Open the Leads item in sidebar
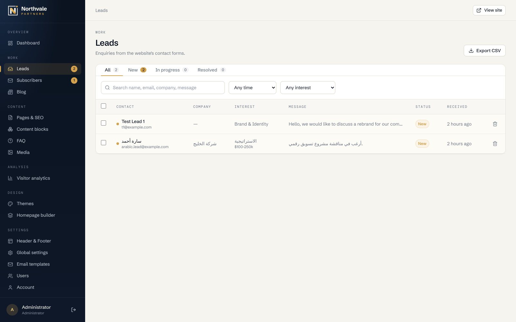The width and height of the screenshot is (516, 322). pyautogui.click(x=43, y=69)
